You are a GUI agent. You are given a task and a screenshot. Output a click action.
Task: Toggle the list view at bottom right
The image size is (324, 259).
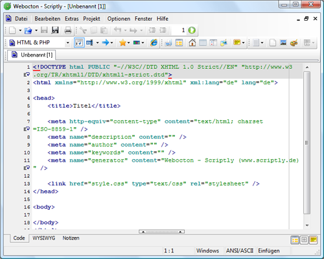tap(295, 240)
